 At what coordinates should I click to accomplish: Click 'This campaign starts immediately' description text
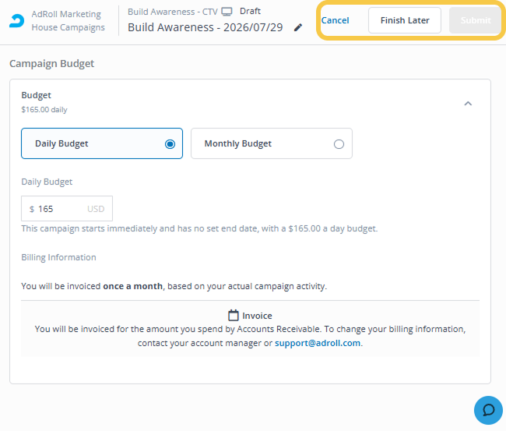(199, 228)
